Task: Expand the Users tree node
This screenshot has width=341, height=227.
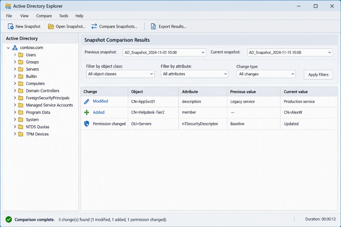Action: [x=15, y=55]
